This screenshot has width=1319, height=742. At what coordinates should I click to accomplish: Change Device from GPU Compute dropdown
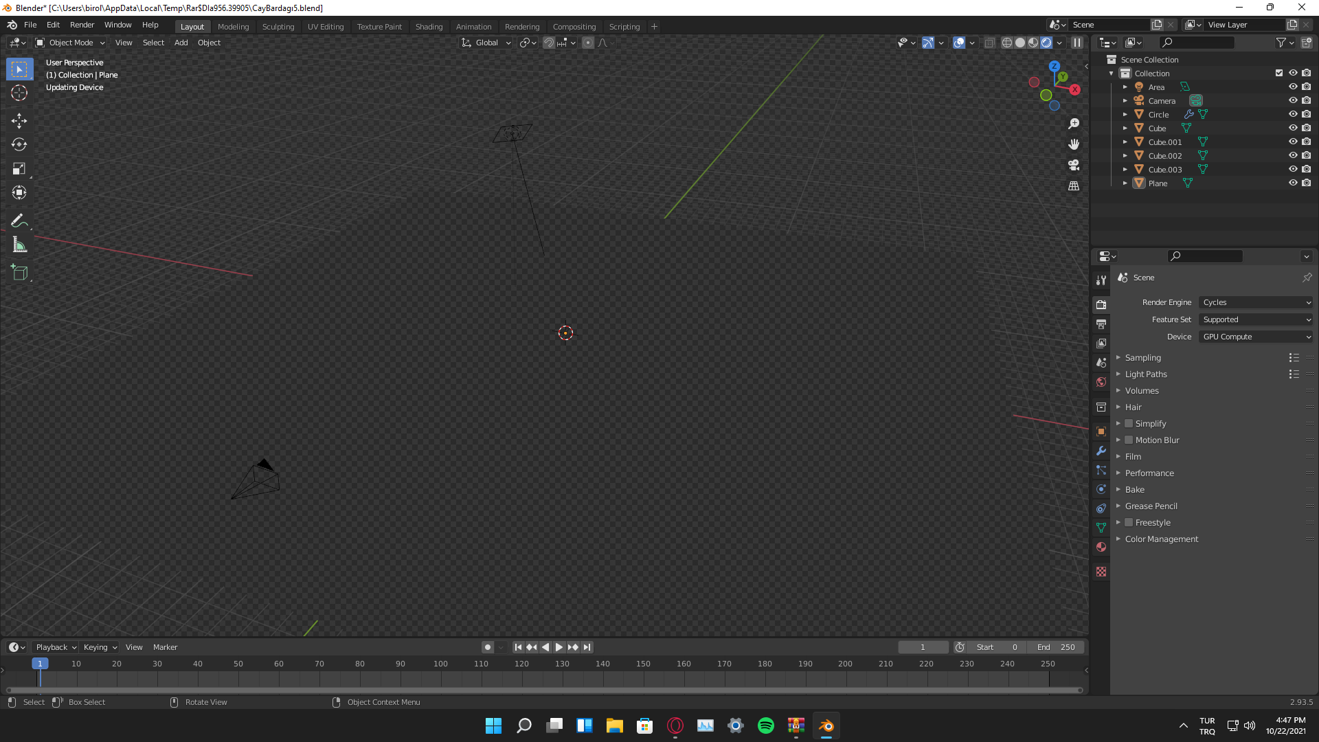click(1255, 337)
